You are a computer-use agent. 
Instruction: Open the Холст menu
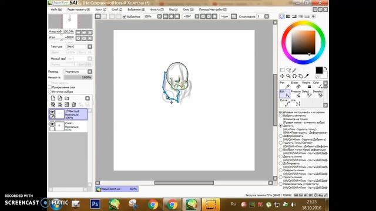[100, 9]
